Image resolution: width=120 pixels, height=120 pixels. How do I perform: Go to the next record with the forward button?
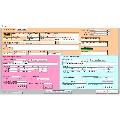pyautogui.click(x=68, y=91)
